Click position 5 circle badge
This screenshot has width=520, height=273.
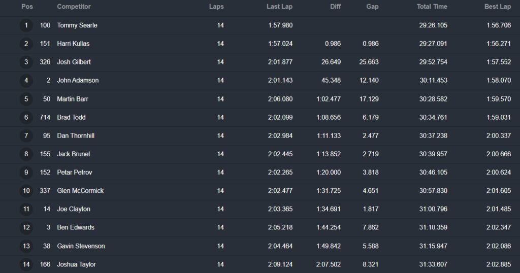point(26,99)
